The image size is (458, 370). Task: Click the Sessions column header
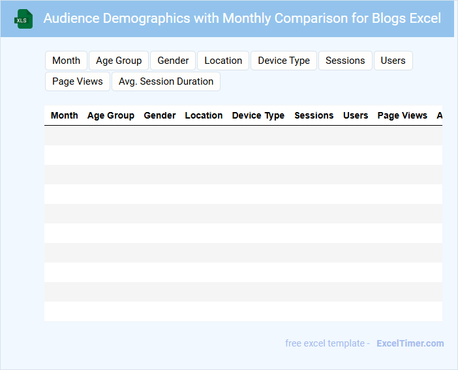[x=314, y=115]
